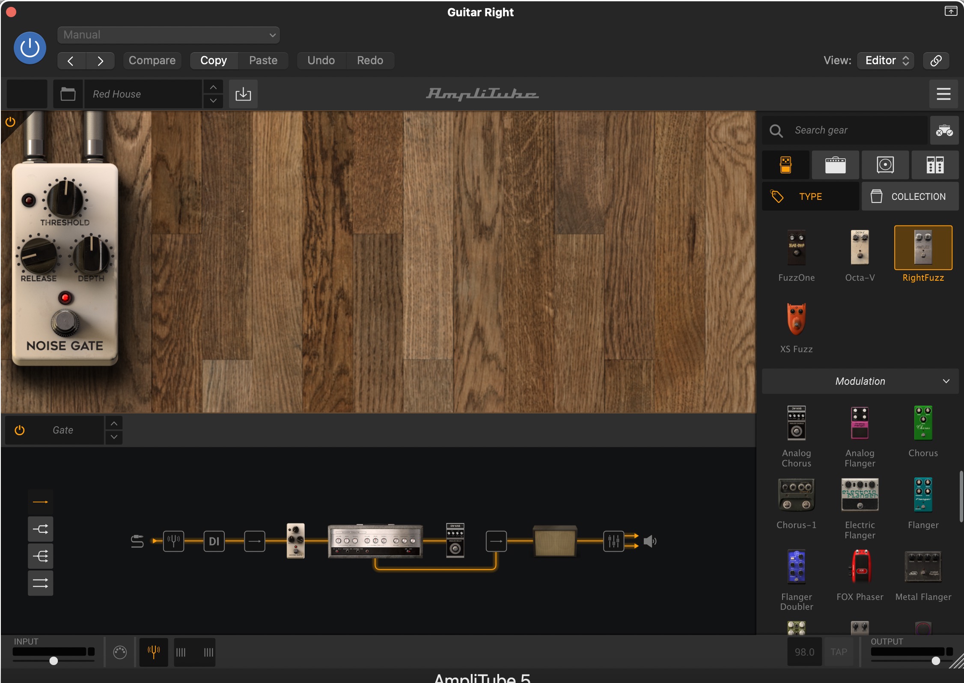
Task: Select the Cabinet category tab
Action: tap(885, 165)
